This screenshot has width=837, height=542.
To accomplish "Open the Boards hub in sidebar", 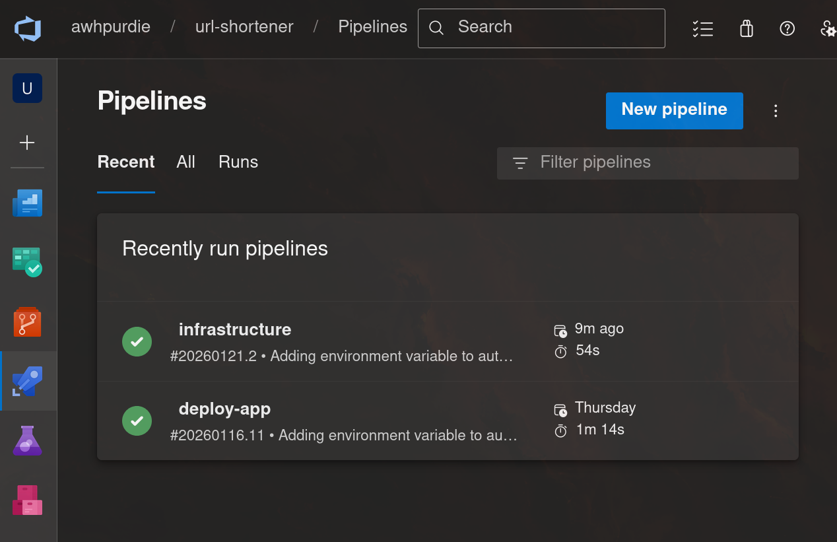I will tap(27, 262).
